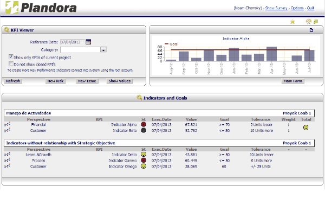Click the Quit link
Image resolution: width=325 pixels, height=217 pixels.
click(x=310, y=8)
